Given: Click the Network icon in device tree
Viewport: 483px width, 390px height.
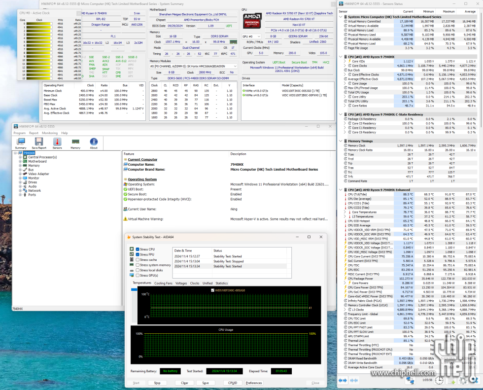Looking at the screenshot, I should [25, 190].
